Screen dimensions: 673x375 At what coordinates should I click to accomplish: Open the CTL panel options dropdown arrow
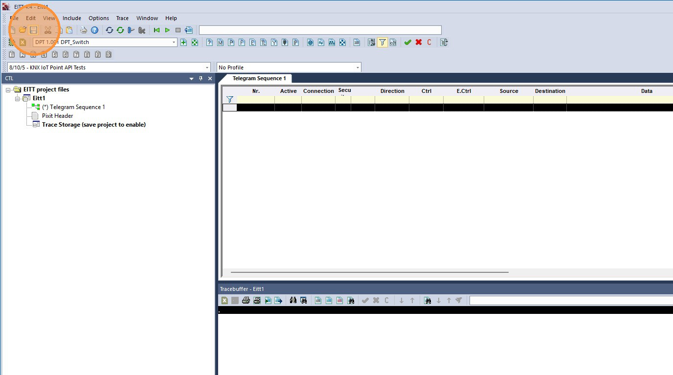[x=191, y=78]
